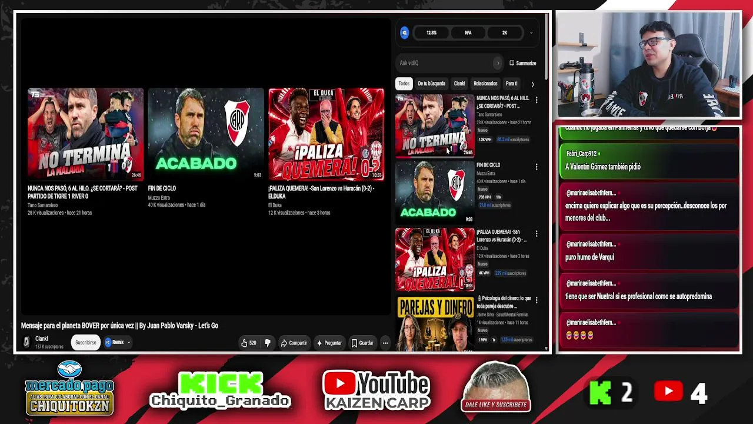Screen dimensions: 753x424
Task: Click video title 'Mensaje para el planeta BOVER'
Action: 120,326
